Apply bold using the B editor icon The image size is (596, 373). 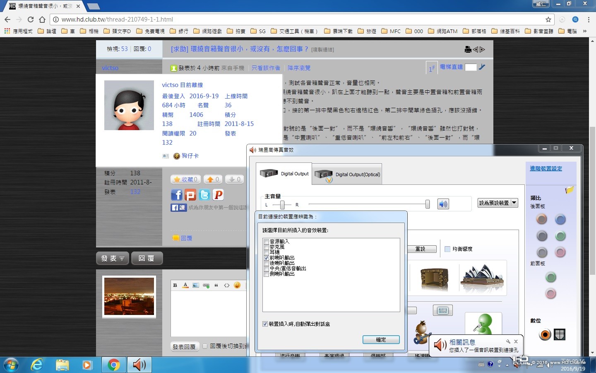(175, 285)
